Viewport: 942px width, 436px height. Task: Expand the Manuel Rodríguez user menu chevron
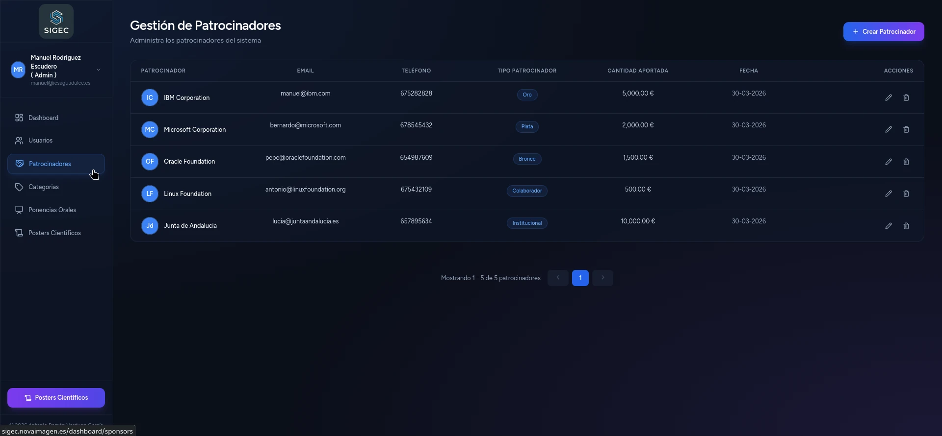coord(99,70)
